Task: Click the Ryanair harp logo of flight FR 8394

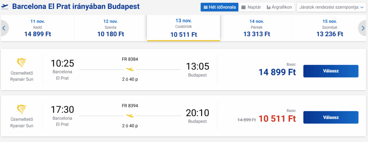Action: pyautogui.click(x=22, y=109)
